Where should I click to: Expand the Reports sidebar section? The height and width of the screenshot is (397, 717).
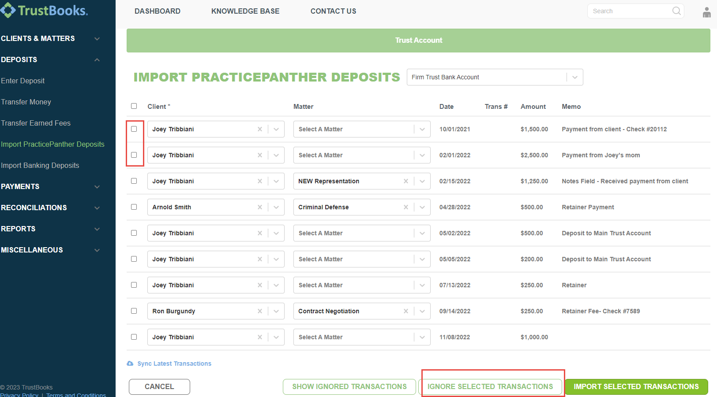51,229
